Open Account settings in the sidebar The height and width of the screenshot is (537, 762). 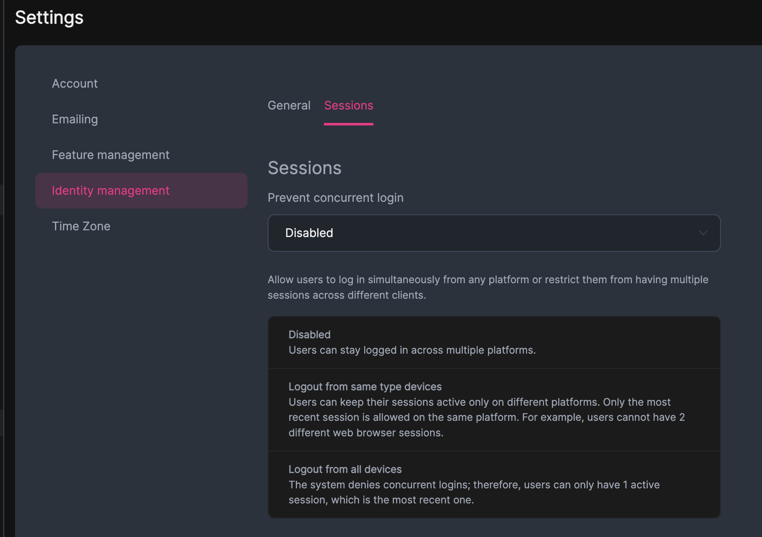point(75,83)
